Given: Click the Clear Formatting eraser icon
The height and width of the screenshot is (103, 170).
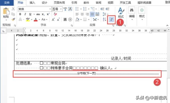Looking at the screenshot, I should [56, 14].
